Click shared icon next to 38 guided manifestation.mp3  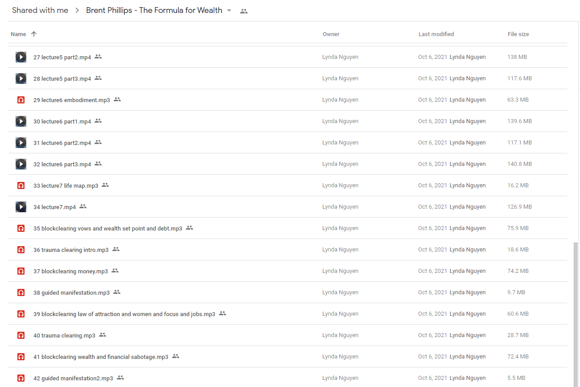[117, 292]
